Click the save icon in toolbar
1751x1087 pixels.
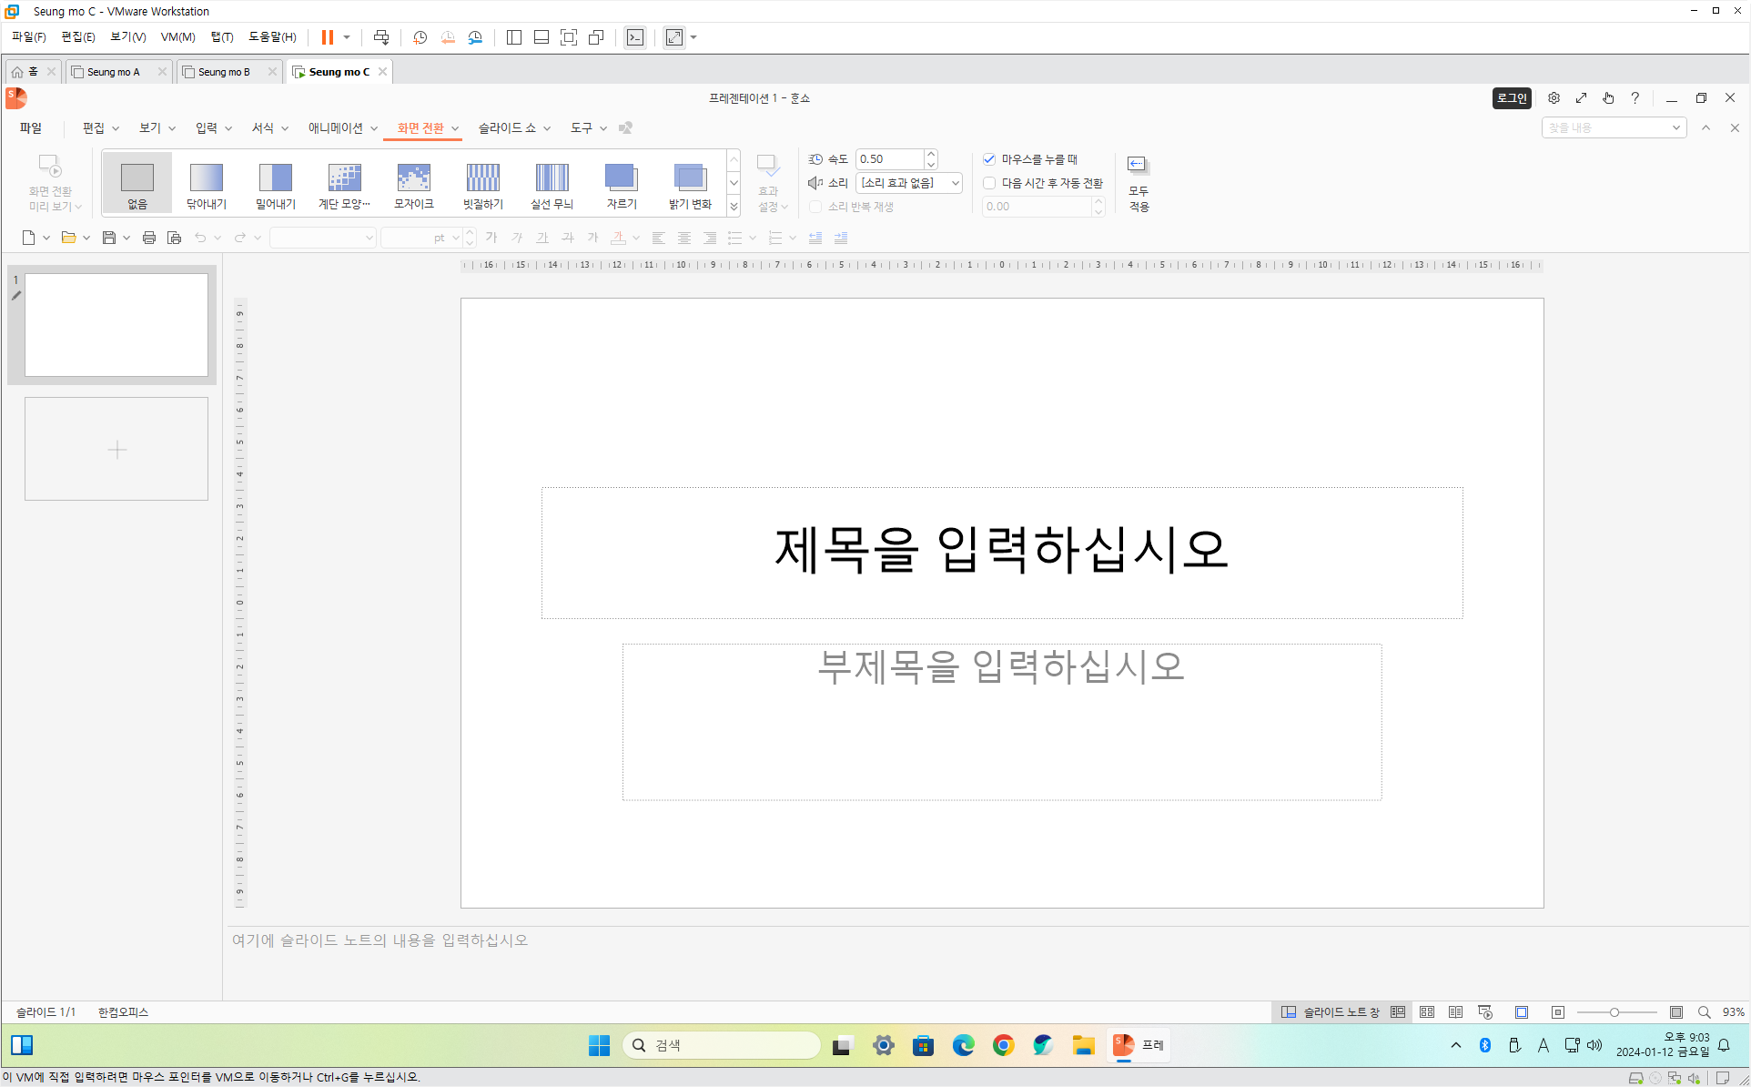108,238
